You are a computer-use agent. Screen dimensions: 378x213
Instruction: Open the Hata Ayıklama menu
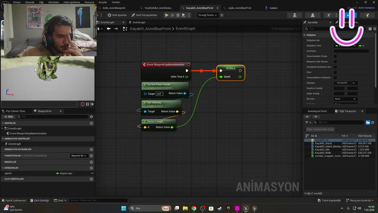click(x=72, y=2)
